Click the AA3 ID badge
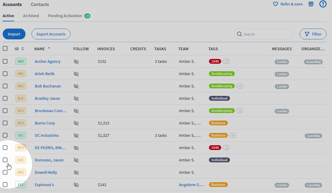Viewport: 332px width, 193px height. tap(21, 61)
